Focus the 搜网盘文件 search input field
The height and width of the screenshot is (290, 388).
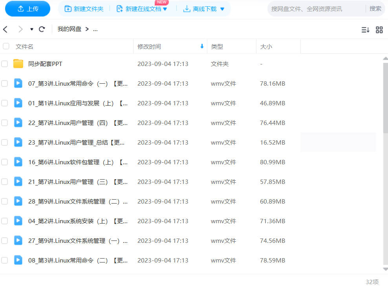tap(317, 9)
